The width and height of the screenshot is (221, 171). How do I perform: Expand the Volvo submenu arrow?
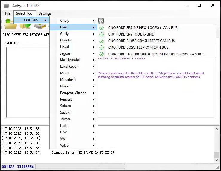94,145
